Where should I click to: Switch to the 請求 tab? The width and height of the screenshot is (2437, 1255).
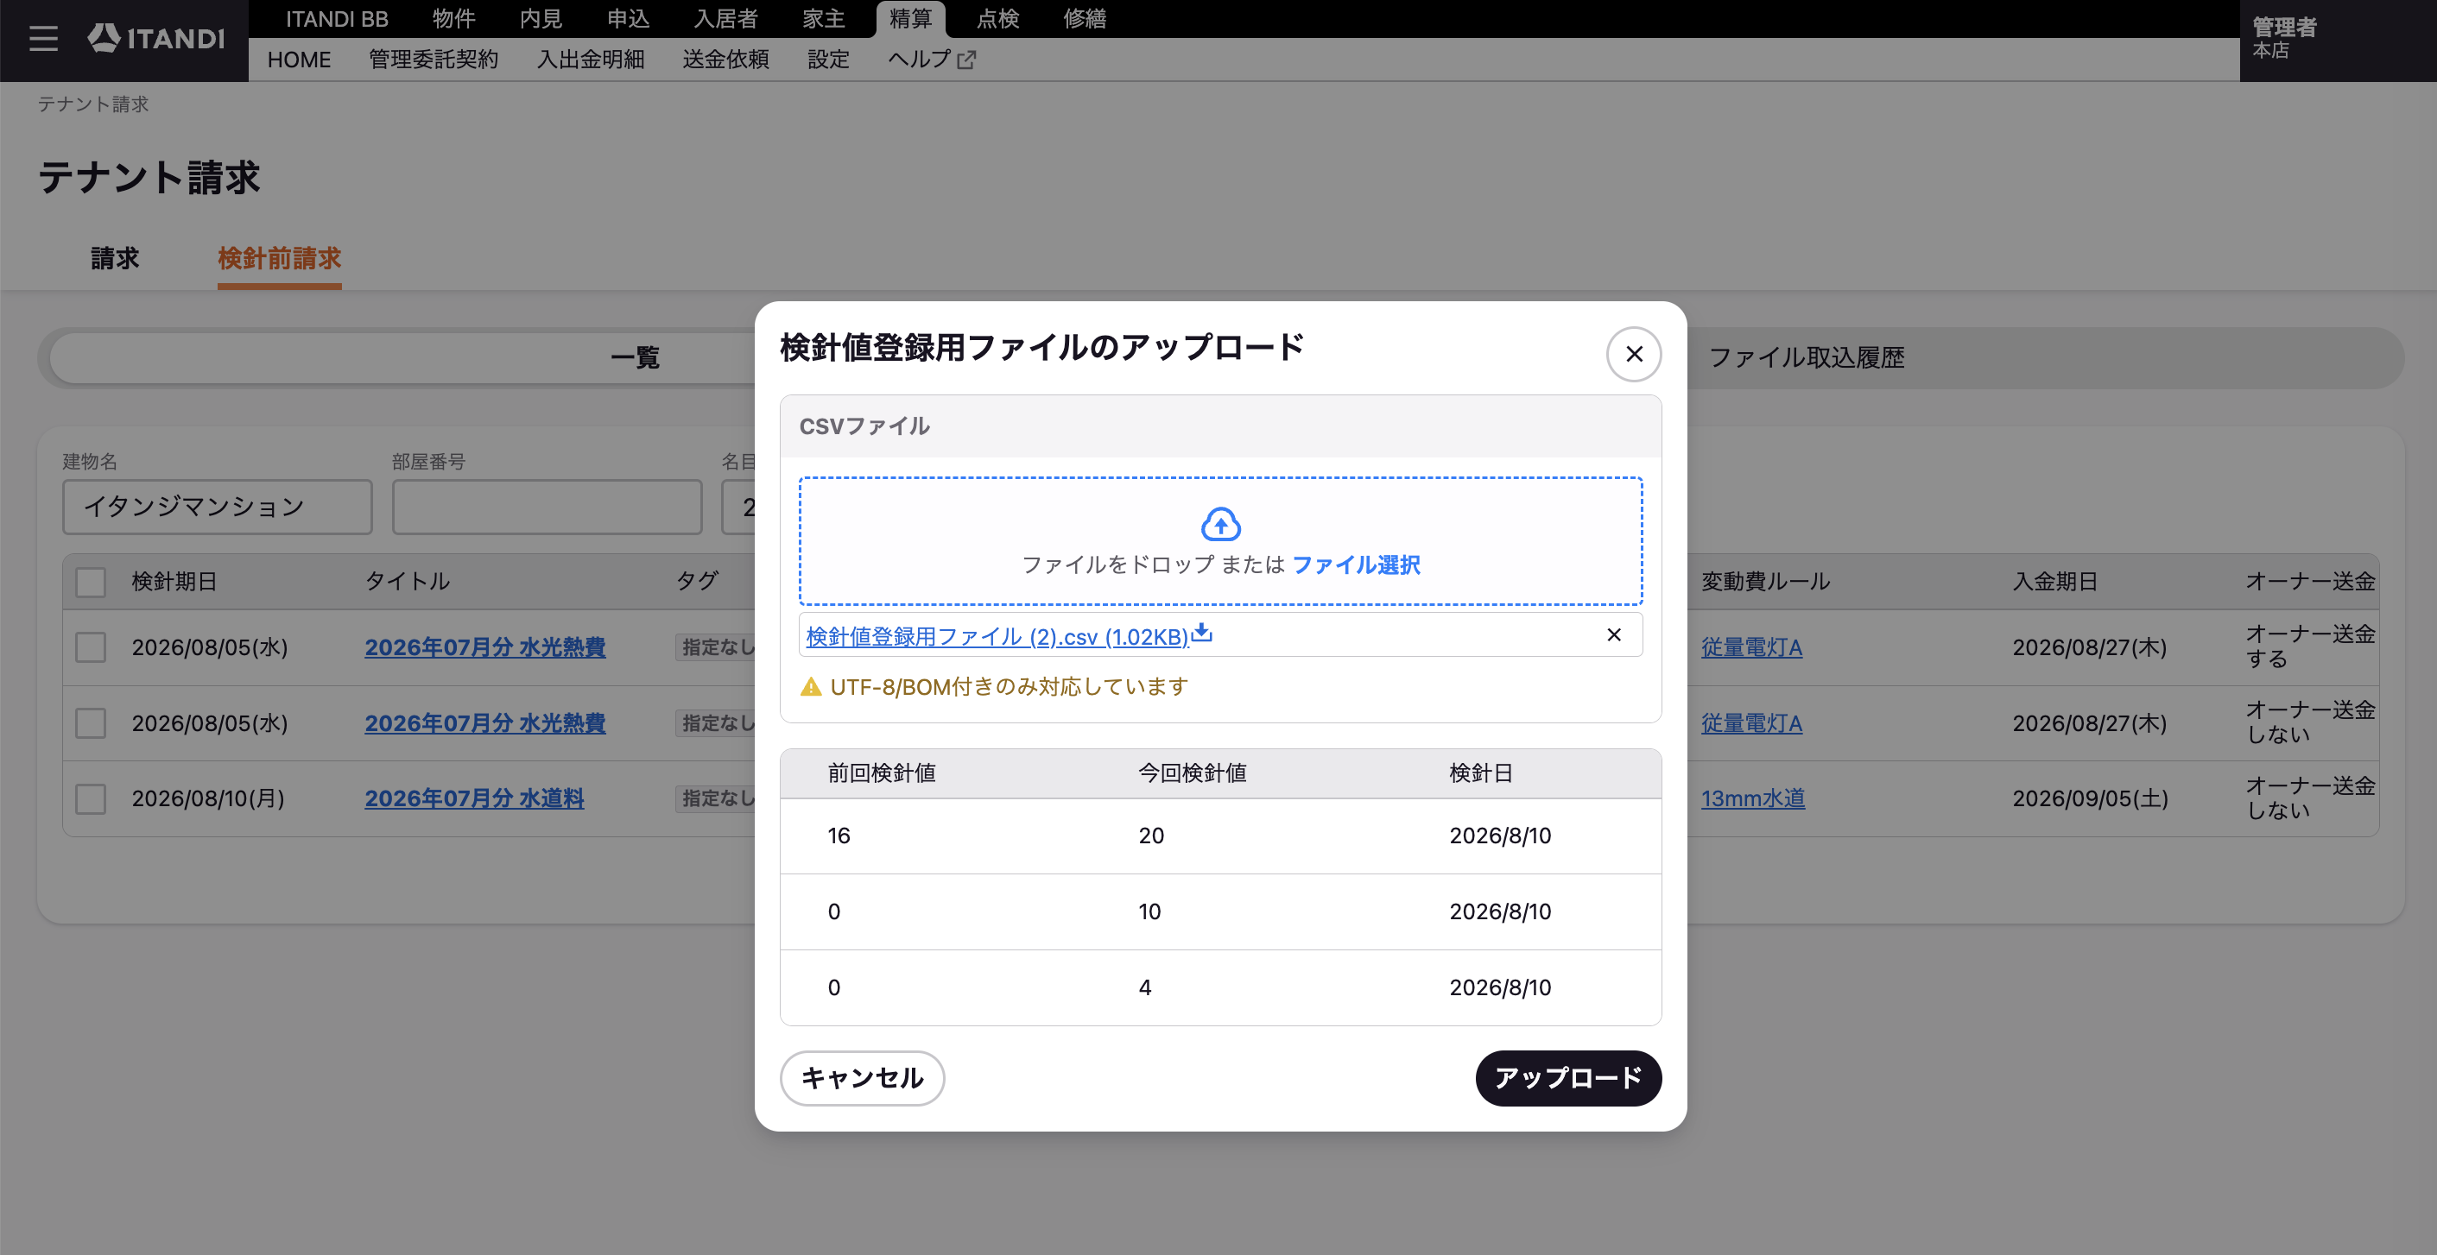pyautogui.click(x=115, y=258)
